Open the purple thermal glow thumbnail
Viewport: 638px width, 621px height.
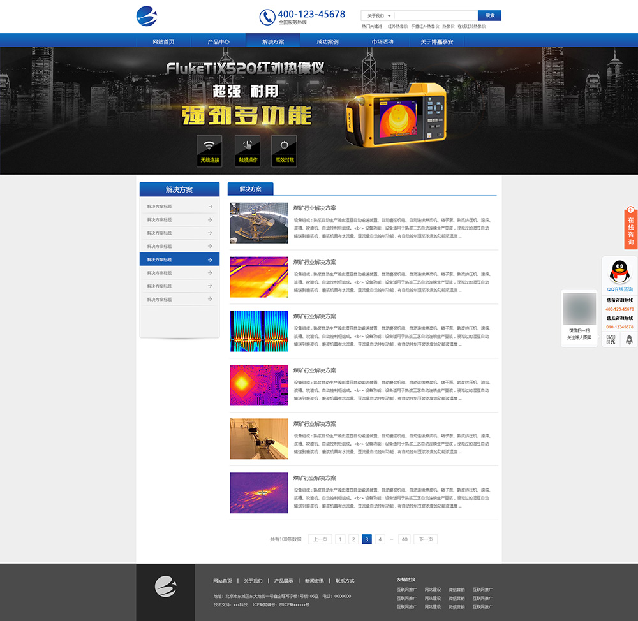click(x=259, y=493)
